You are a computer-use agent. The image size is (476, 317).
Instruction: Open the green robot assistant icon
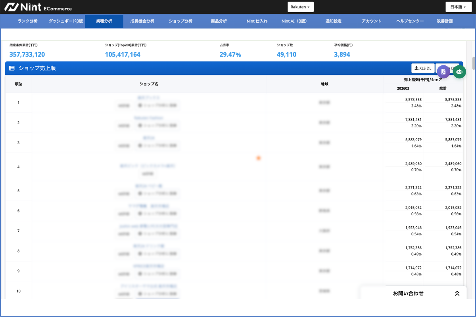459,72
